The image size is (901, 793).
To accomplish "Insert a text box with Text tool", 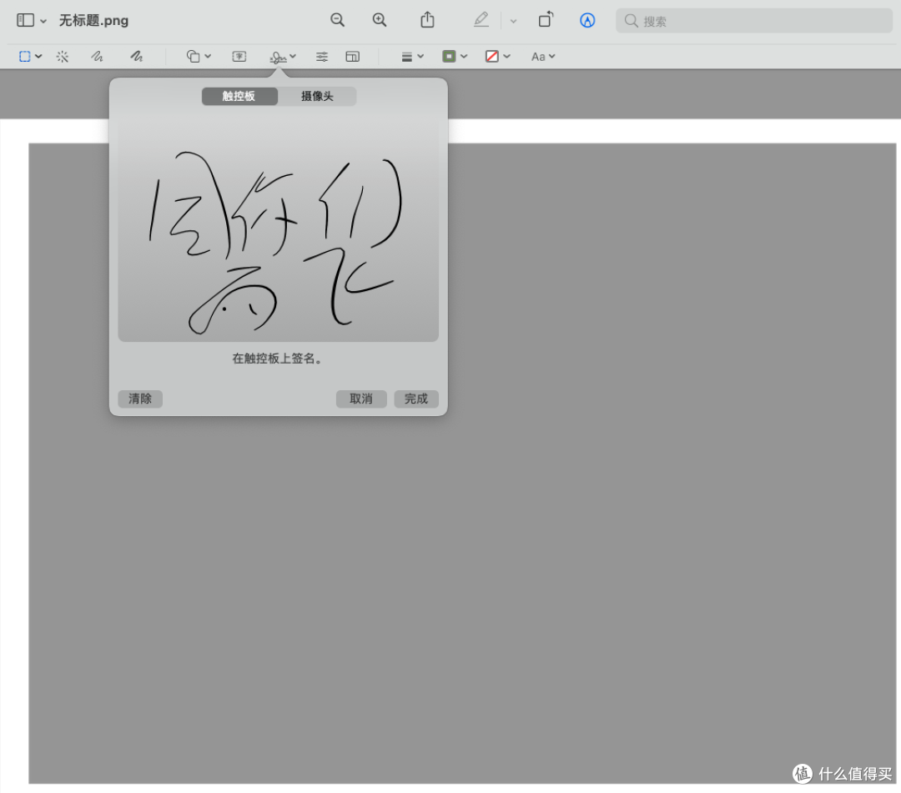I will tap(239, 56).
